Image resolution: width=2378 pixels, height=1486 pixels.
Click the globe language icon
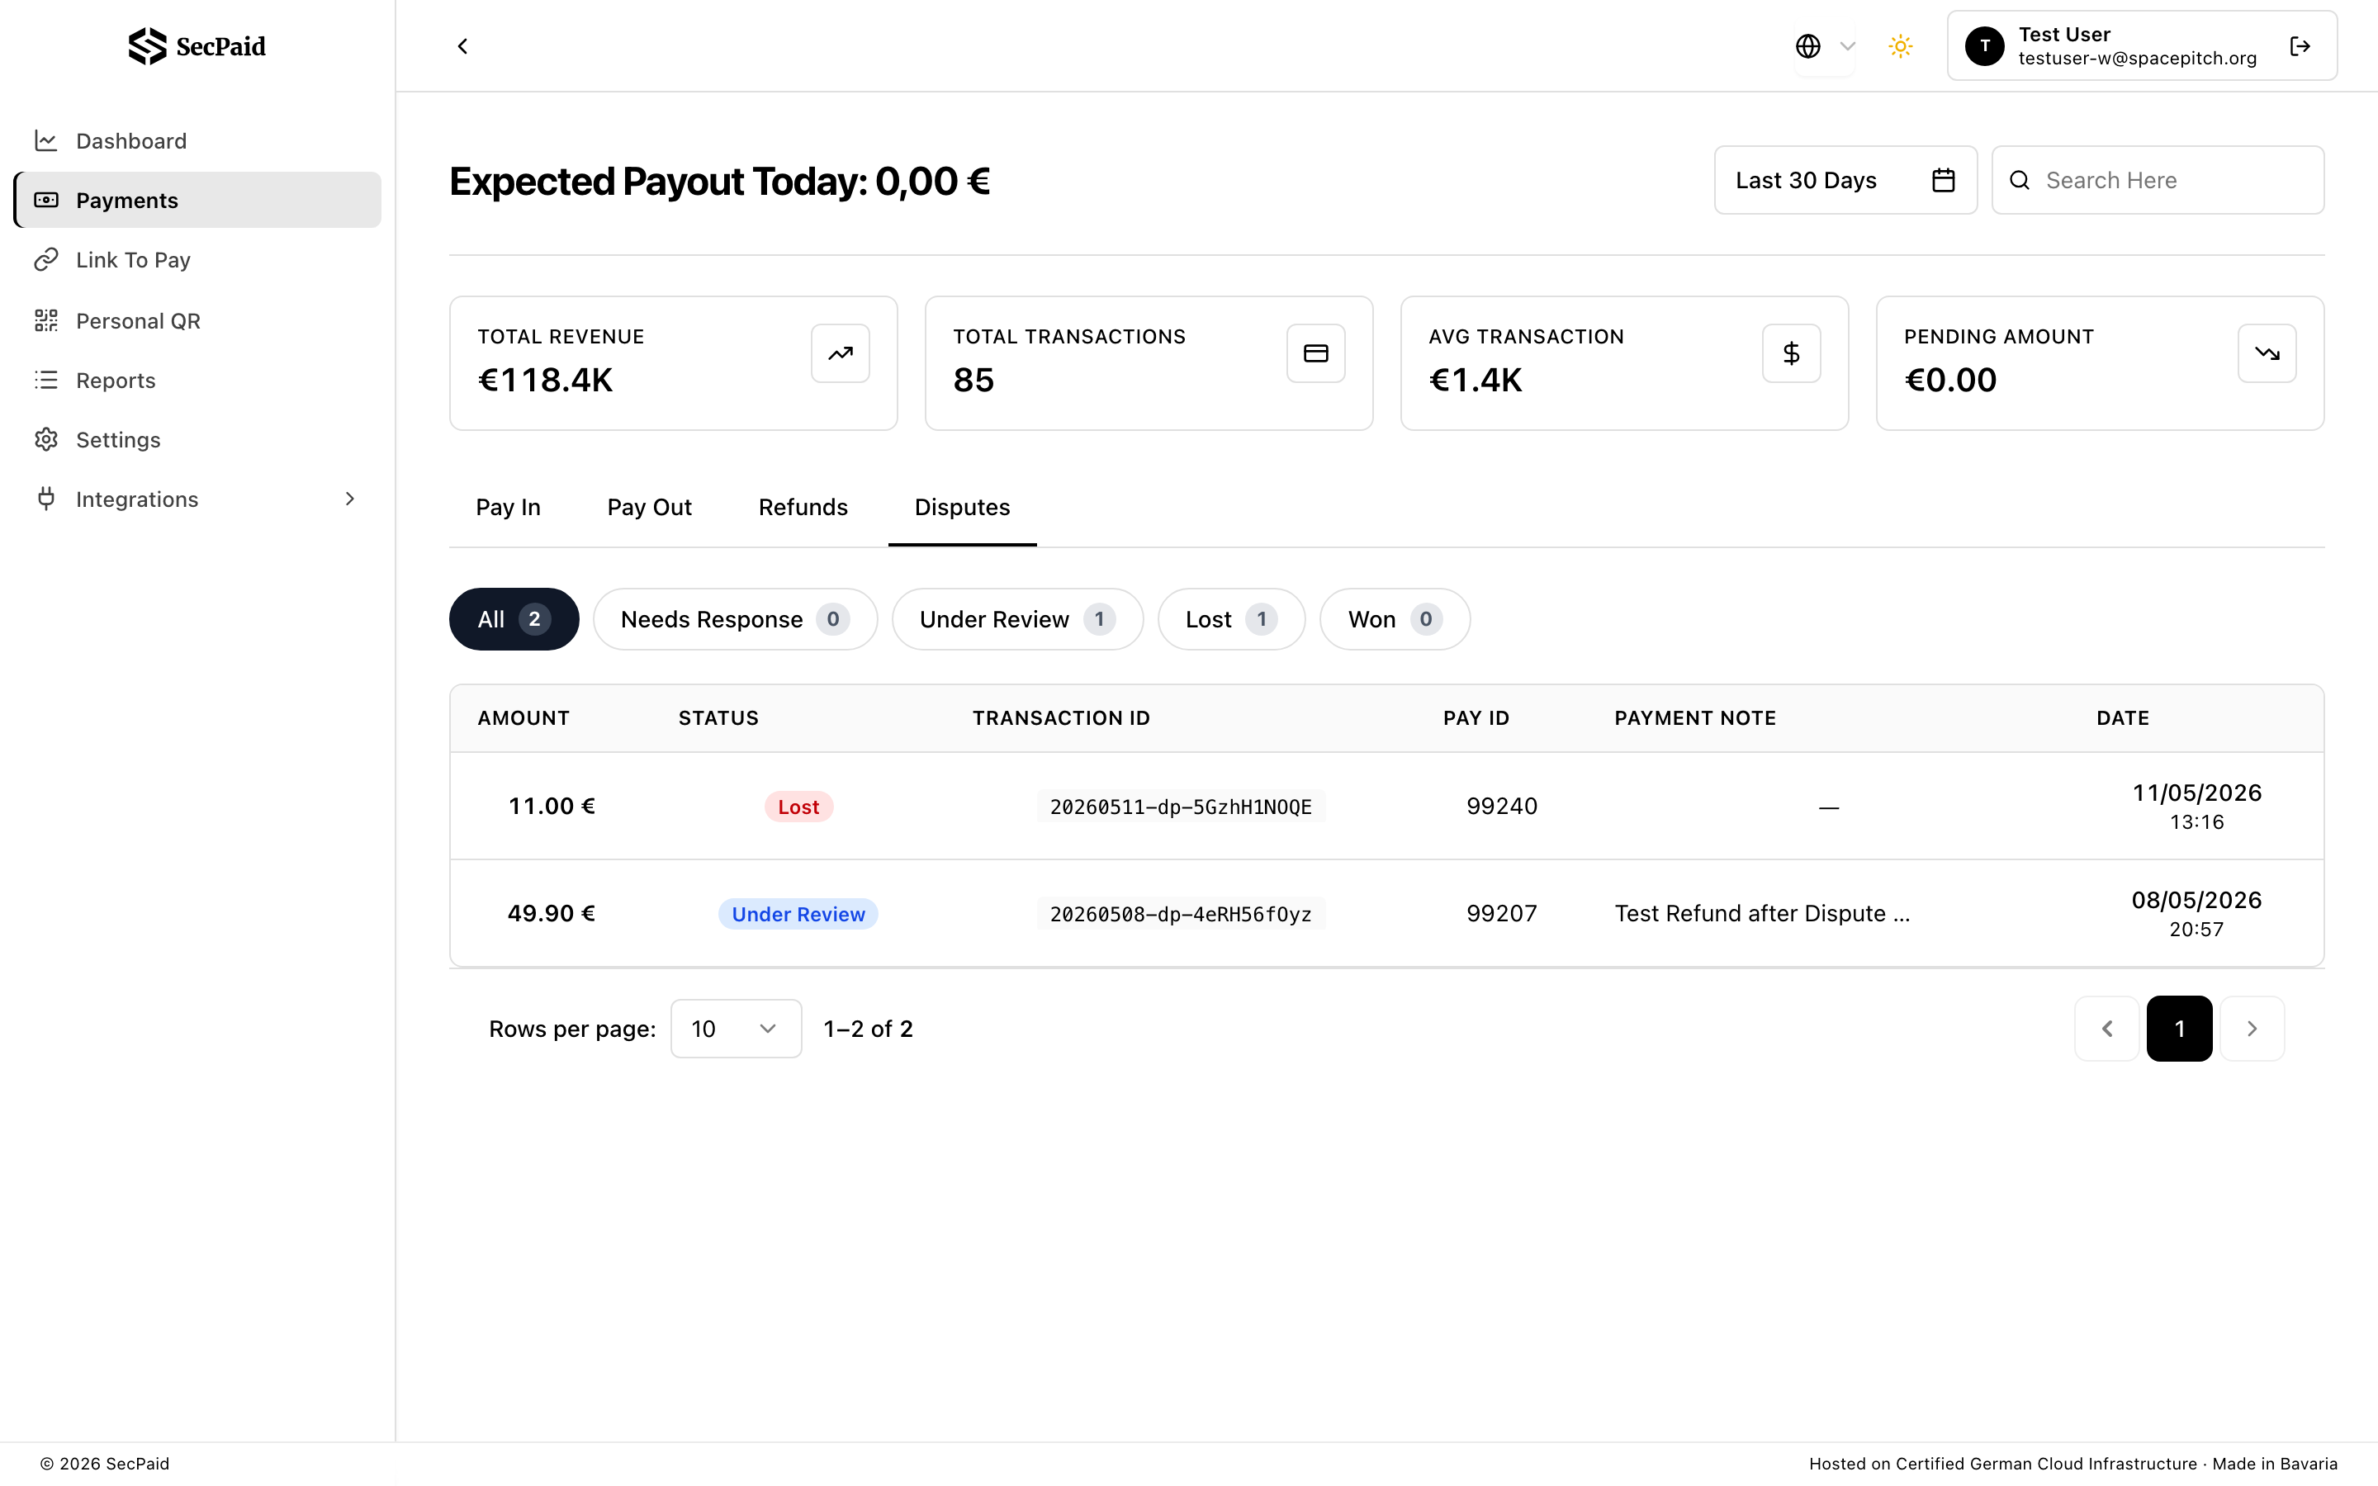click(1808, 46)
